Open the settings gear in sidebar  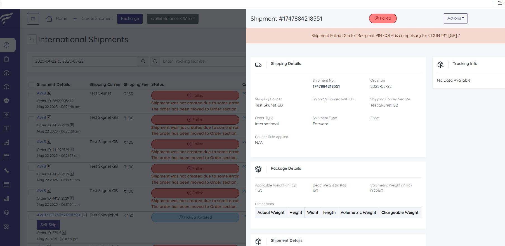(x=6, y=226)
